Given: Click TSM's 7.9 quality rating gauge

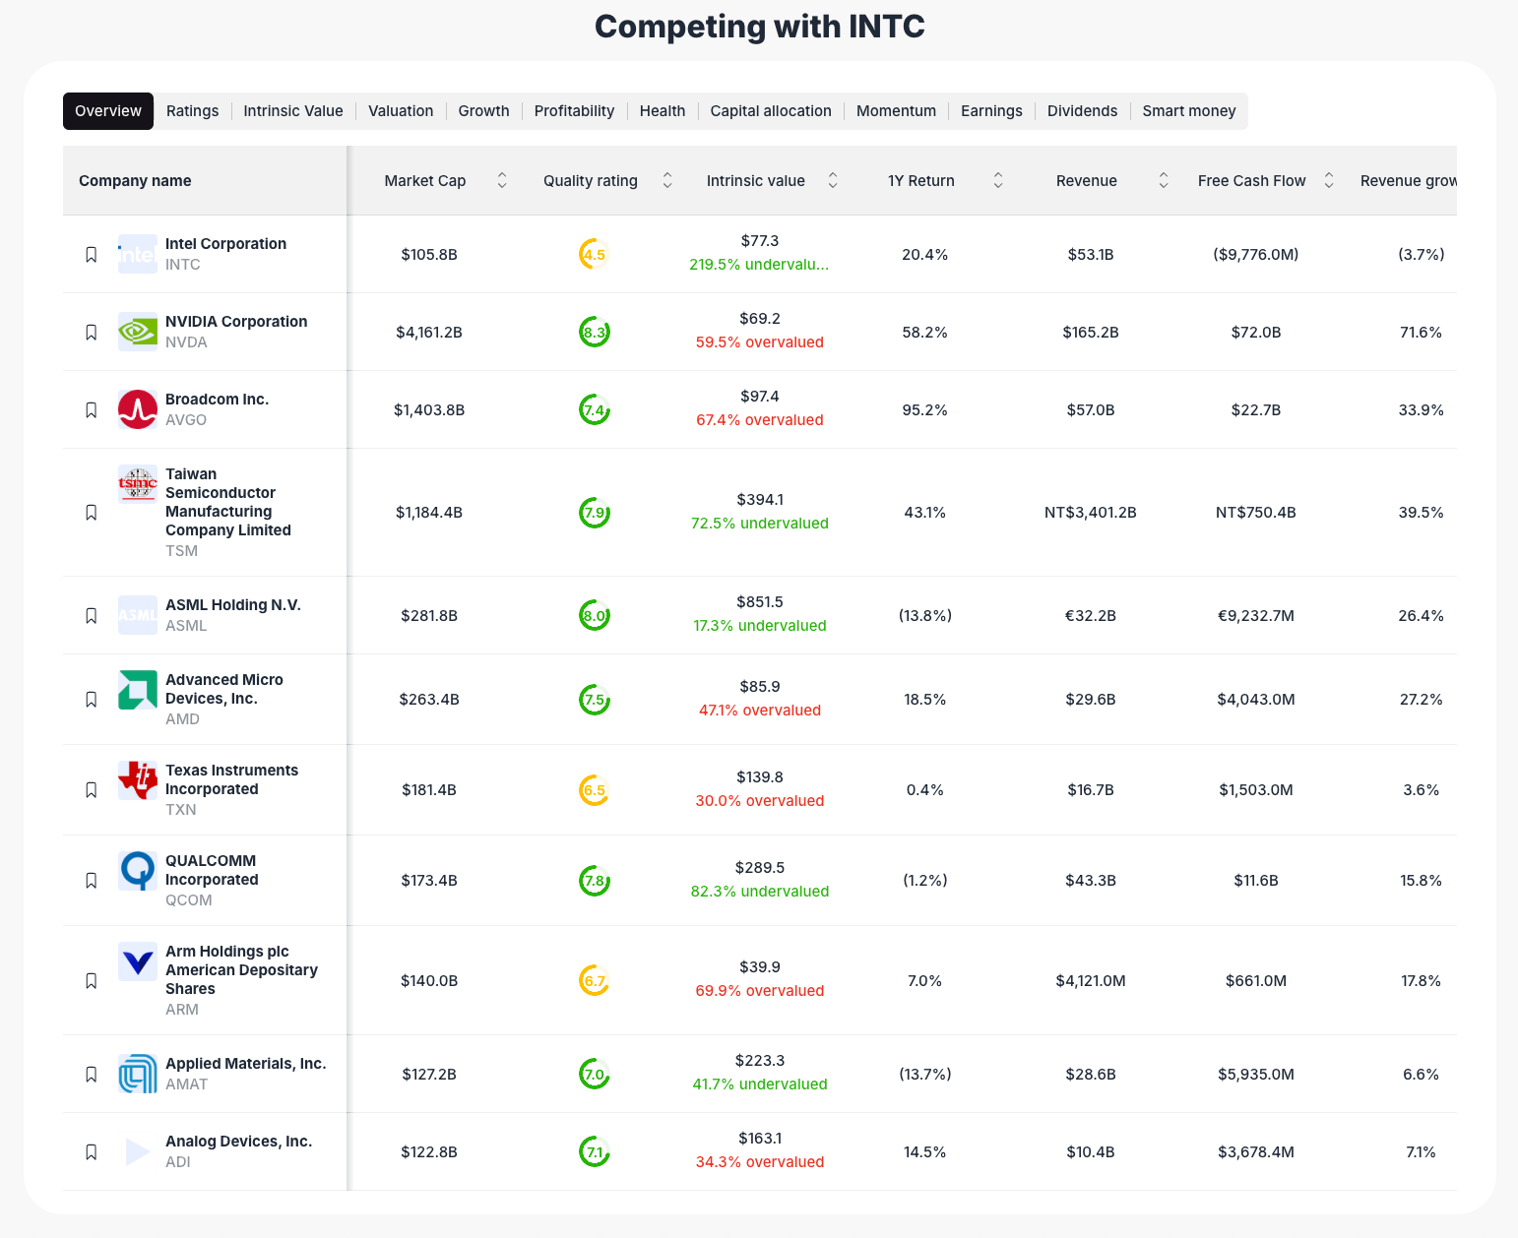Looking at the screenshot, I should click(x=595, y=513).
